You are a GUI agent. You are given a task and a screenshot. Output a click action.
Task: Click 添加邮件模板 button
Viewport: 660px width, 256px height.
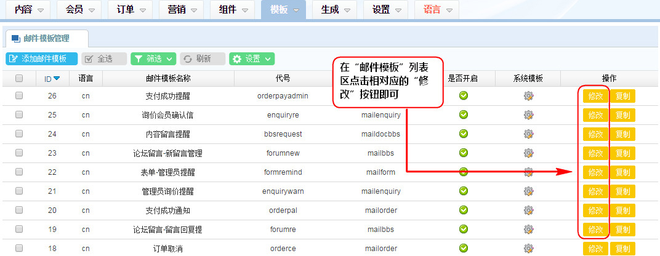coord(41,58)
